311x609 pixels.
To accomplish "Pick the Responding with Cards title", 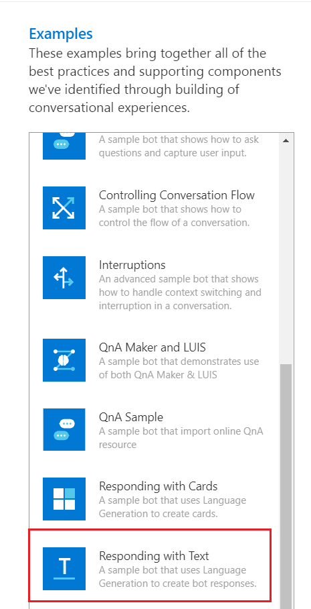I will pos(158,486).
